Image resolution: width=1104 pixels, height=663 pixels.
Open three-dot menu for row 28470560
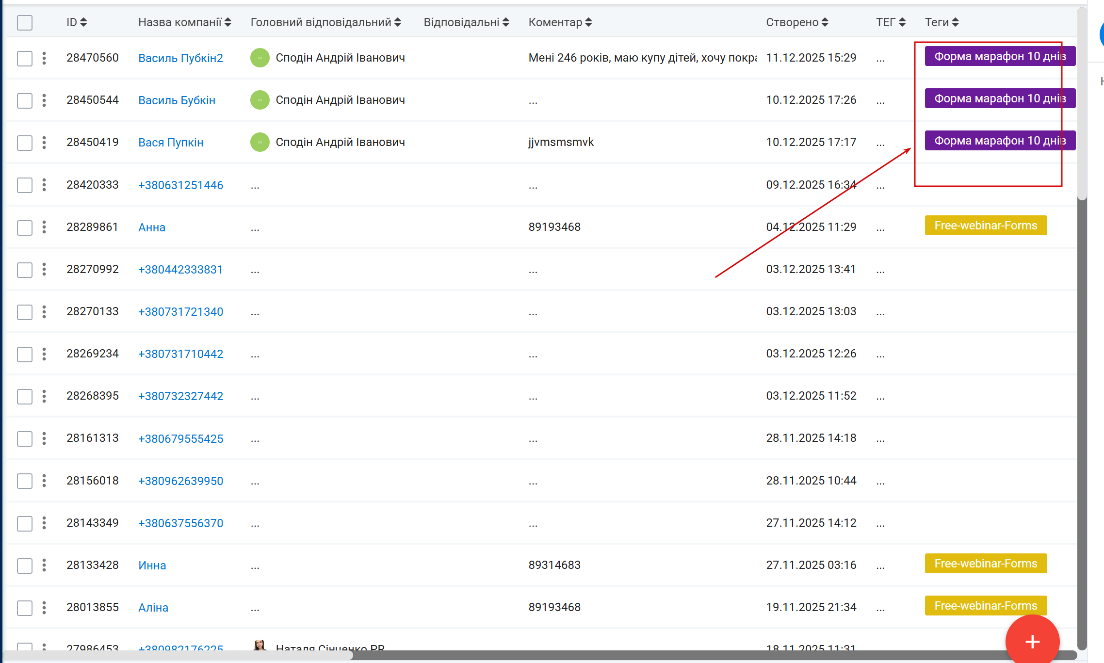click(44, 58)
